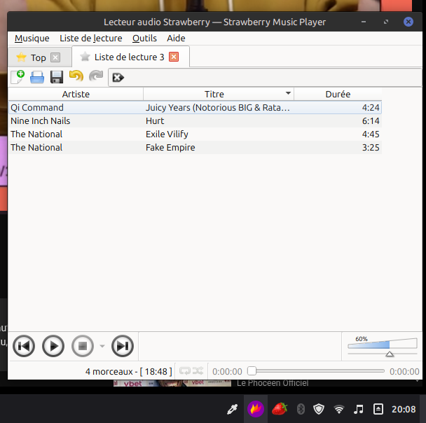Skip to the next track
Screen dimensions: 426x423
123,345
